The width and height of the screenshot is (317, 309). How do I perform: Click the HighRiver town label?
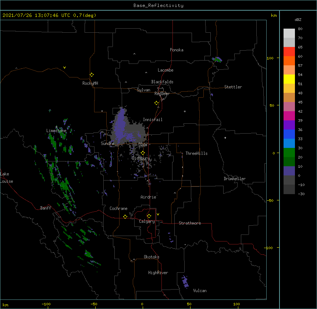158,273
